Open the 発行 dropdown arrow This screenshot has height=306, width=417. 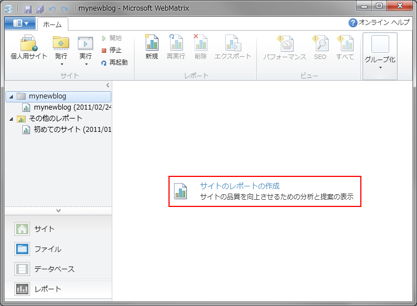click(62, 65)
